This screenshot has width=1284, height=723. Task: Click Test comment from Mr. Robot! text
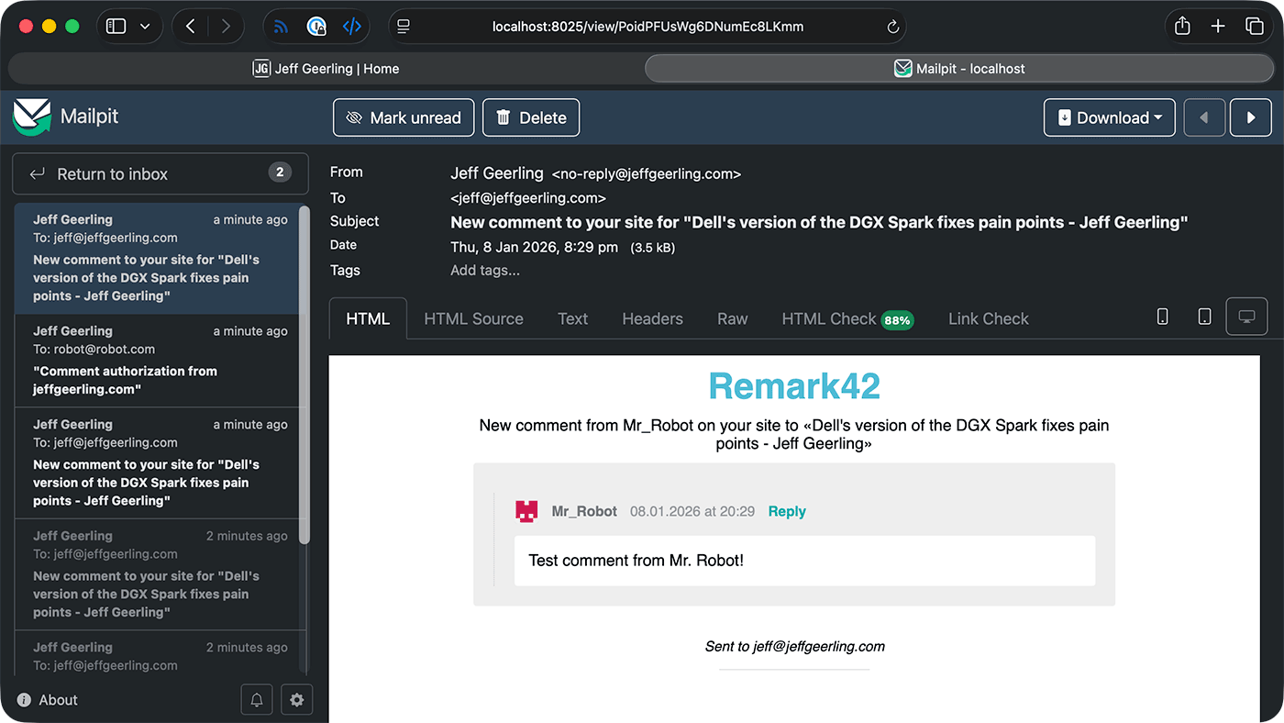[636, 560]
